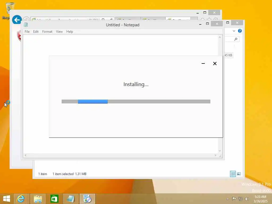Image resolution: width=272 pixels, height=204 pixels.
Task: Open the volume speaker tray icon
Action: [247, 199]
